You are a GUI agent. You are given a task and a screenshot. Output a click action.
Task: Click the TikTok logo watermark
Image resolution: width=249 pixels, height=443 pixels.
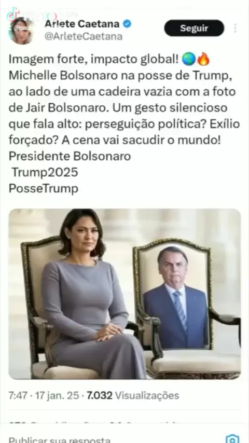(x=12, y=14)
